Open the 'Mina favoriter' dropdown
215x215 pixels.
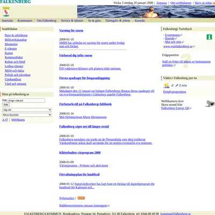[x=27, y=115]
